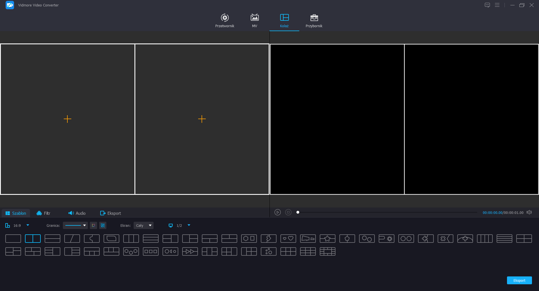The width and height of the screenshot is (539, 291).
Task: Open the Filtr tab
Action: (44, 213)
